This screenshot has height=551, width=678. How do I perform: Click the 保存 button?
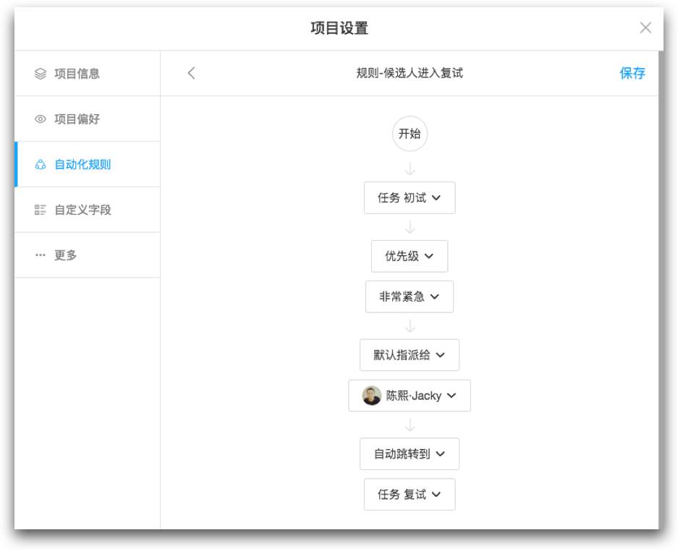[632, 73]
